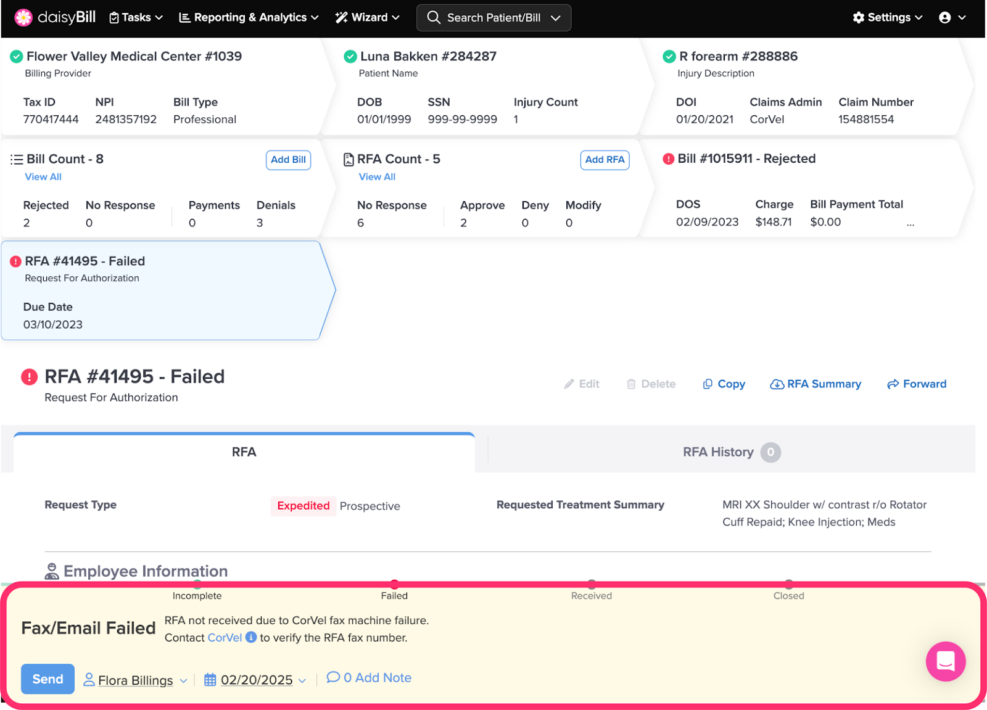Click the RFA Count document icon
Image resolution: width=987 pixels, height=710 pixels.
[349, 159]
